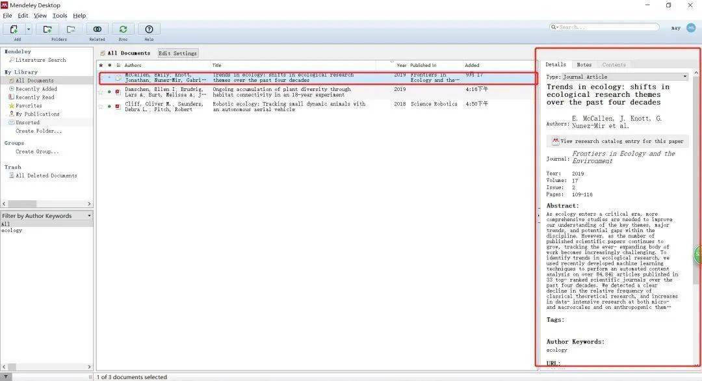The width and height of the screenshot is (702, 381).
Task: Click the Add document toolbar icon
Action: pyautogui.click(x=14, y=29)
